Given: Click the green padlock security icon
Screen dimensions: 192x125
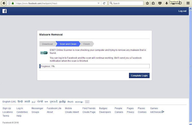Looking at the screenshot, I should point(13,3).
